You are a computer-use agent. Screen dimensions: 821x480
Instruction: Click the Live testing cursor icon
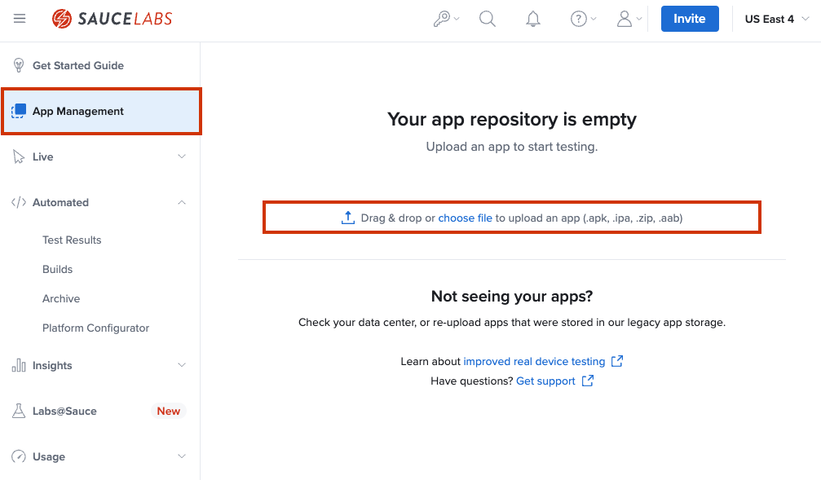(17, 156)
